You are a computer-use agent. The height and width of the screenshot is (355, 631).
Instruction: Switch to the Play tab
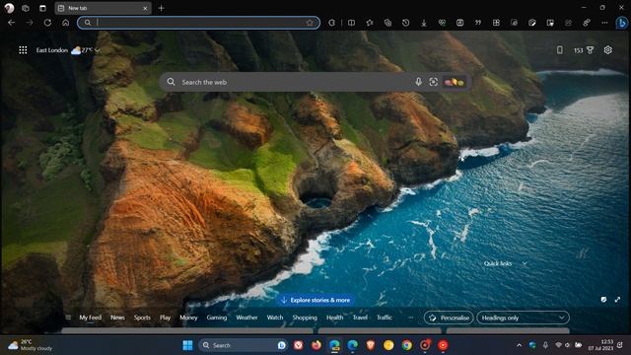point(165,318)
